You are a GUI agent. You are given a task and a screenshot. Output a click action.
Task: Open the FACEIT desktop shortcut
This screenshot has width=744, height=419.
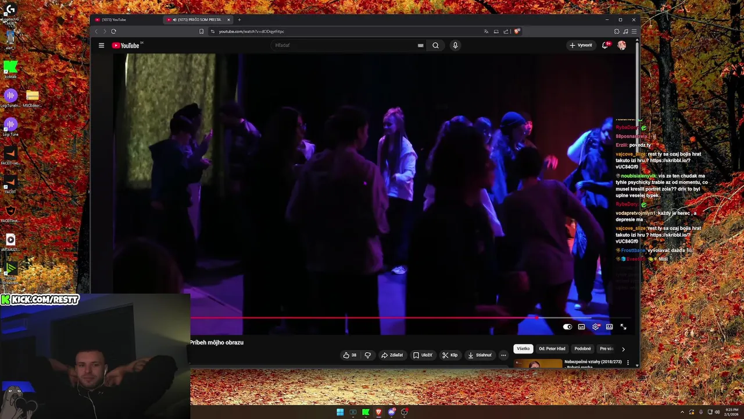[x=10, y=184]
